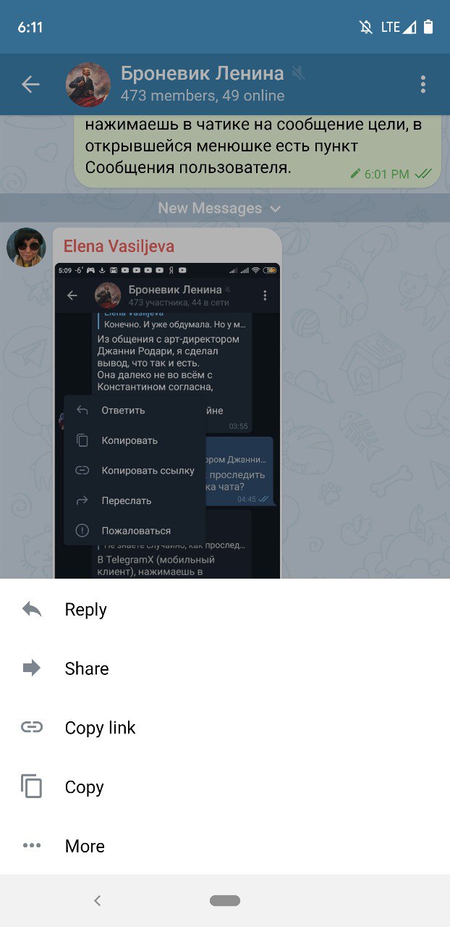Tap the back arrow in chat header
450x927 pixels.
click(30, 84)
